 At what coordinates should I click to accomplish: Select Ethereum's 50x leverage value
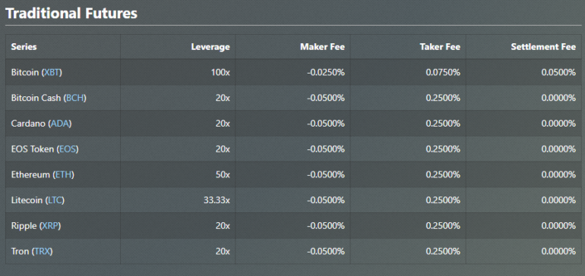tap(223, 174)
